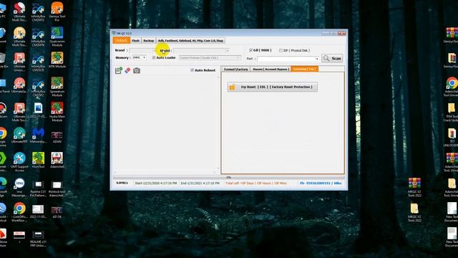This screenshot has height=258, width=458.
Task: Click the Scan button
Action: (332, 59)
